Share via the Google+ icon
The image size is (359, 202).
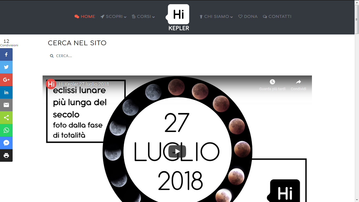click(6, 80)
